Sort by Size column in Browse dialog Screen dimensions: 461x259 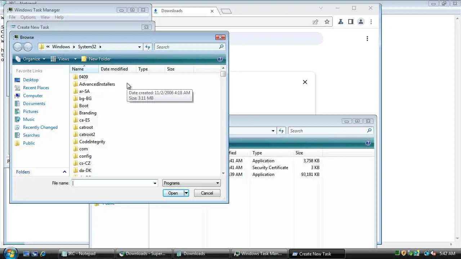click(x=179, y=69)
